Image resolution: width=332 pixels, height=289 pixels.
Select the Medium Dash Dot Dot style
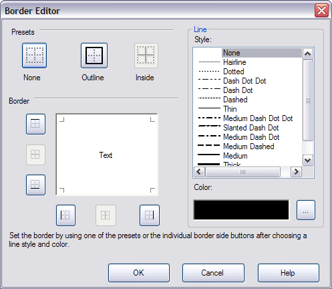pos(248,118)
